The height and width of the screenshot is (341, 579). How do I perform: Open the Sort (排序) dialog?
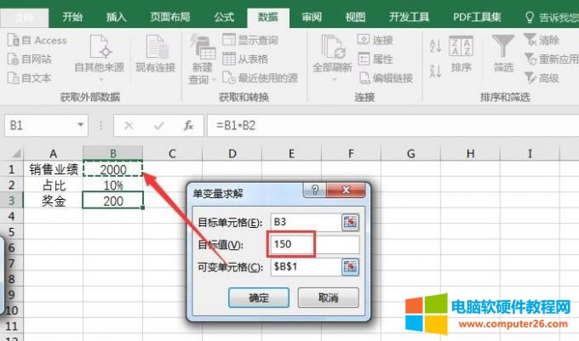[461, 54]
